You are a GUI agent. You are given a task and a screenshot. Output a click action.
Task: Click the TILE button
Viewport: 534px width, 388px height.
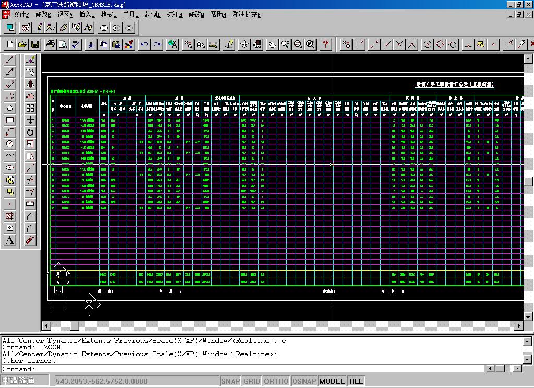(x=356, y=381)
